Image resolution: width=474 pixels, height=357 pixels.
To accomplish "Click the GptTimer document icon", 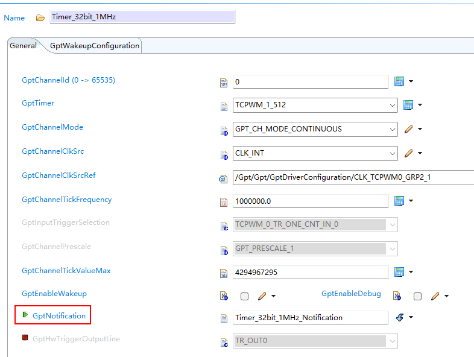I will (224, 106).
